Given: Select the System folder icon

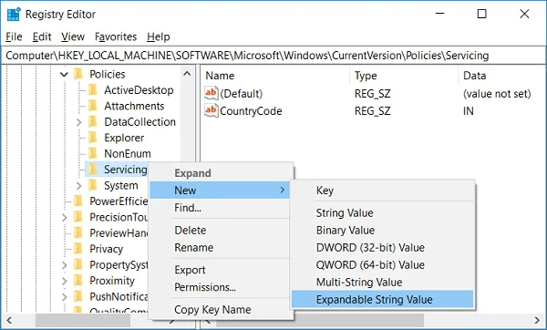Looking at the screenshot, I should point(93,185).
